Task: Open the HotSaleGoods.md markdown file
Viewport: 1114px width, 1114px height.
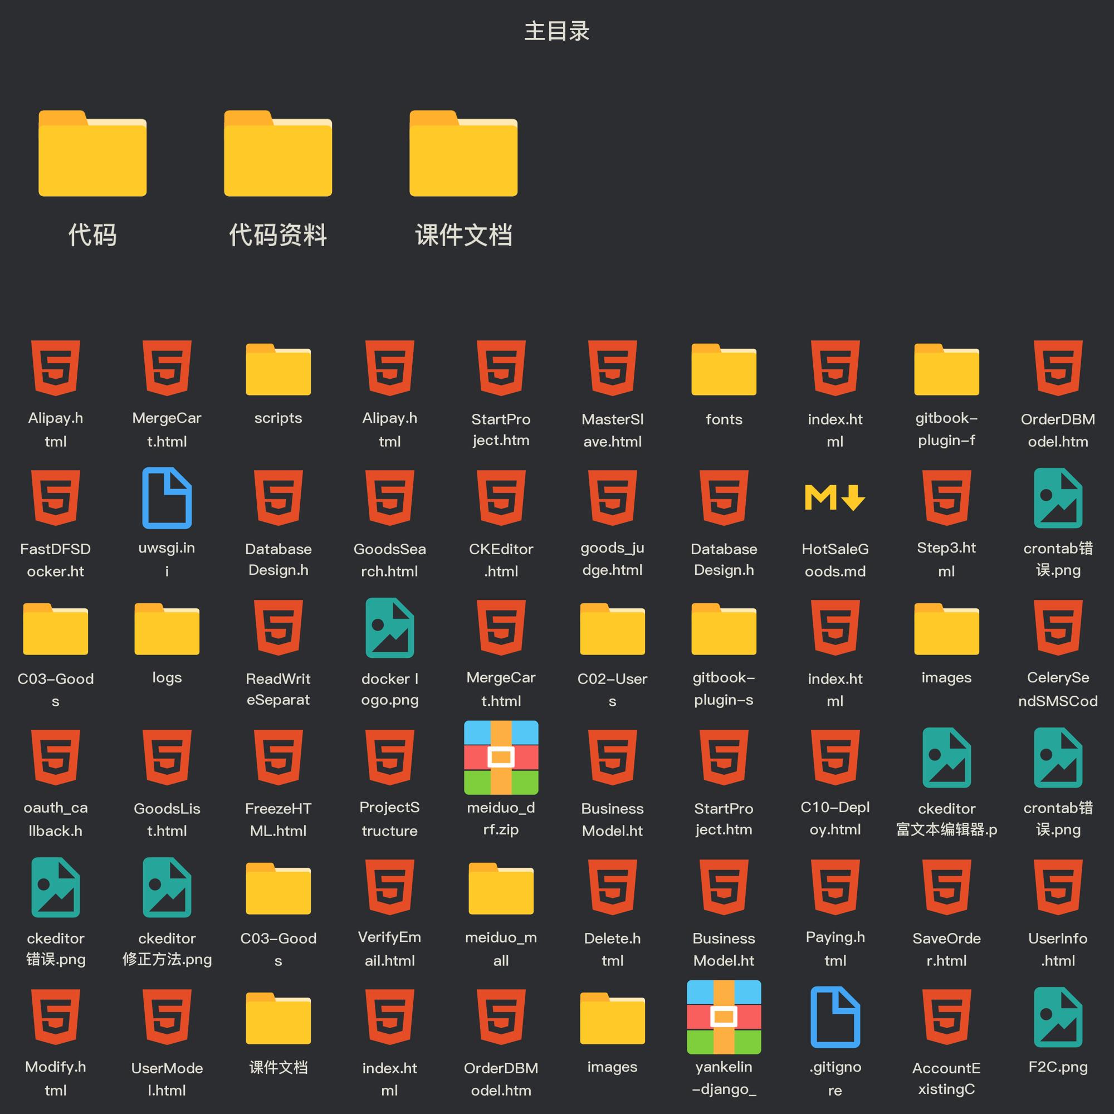Action: tap(835, 498)
